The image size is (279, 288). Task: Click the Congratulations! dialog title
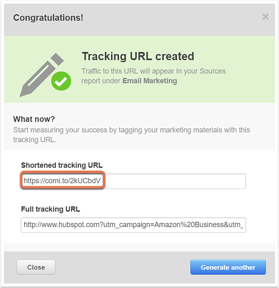pyautogui.click(x=48, y=18)
